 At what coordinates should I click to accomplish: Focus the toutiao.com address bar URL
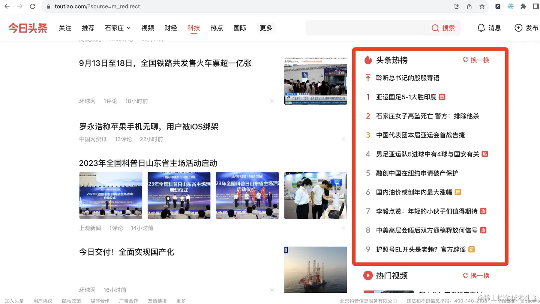(97, 6)
